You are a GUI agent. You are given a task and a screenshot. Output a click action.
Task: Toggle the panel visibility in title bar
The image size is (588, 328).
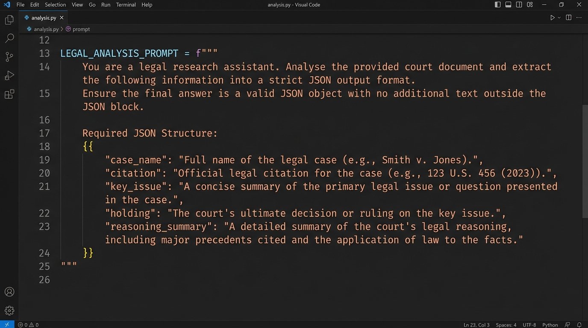click(508, 4)
